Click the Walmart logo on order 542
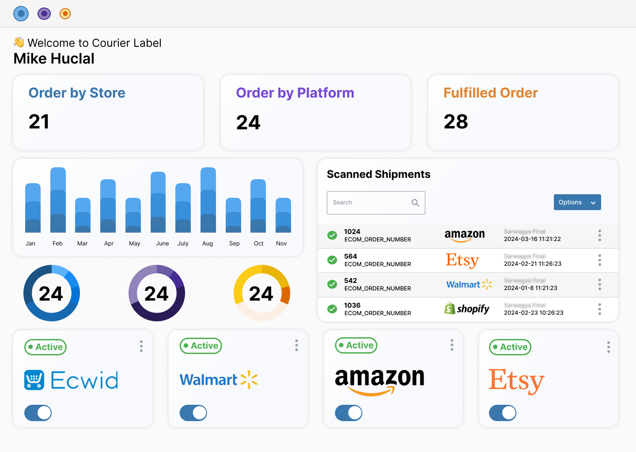The height and width of the screenshot is (452, 636). 469,285
